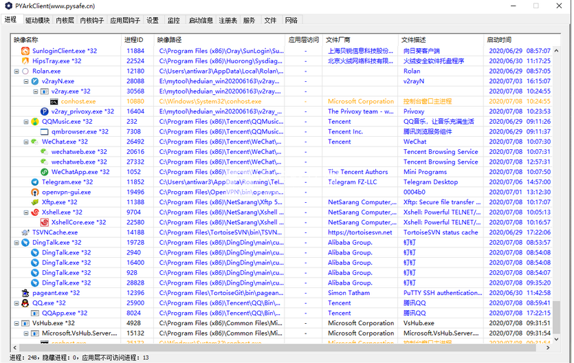Click the TSVNCache.exe tortoise icon
This screenshot has height=363, width=574.
click(x=25, y=232)
